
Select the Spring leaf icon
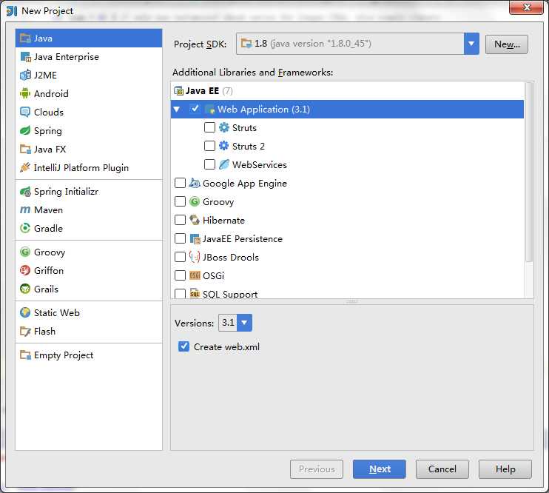click(25, 131)
